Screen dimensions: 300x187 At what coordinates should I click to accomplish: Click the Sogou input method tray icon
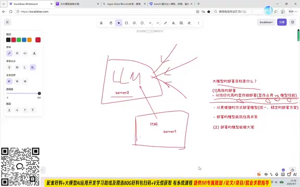click(x=259, y=174)
